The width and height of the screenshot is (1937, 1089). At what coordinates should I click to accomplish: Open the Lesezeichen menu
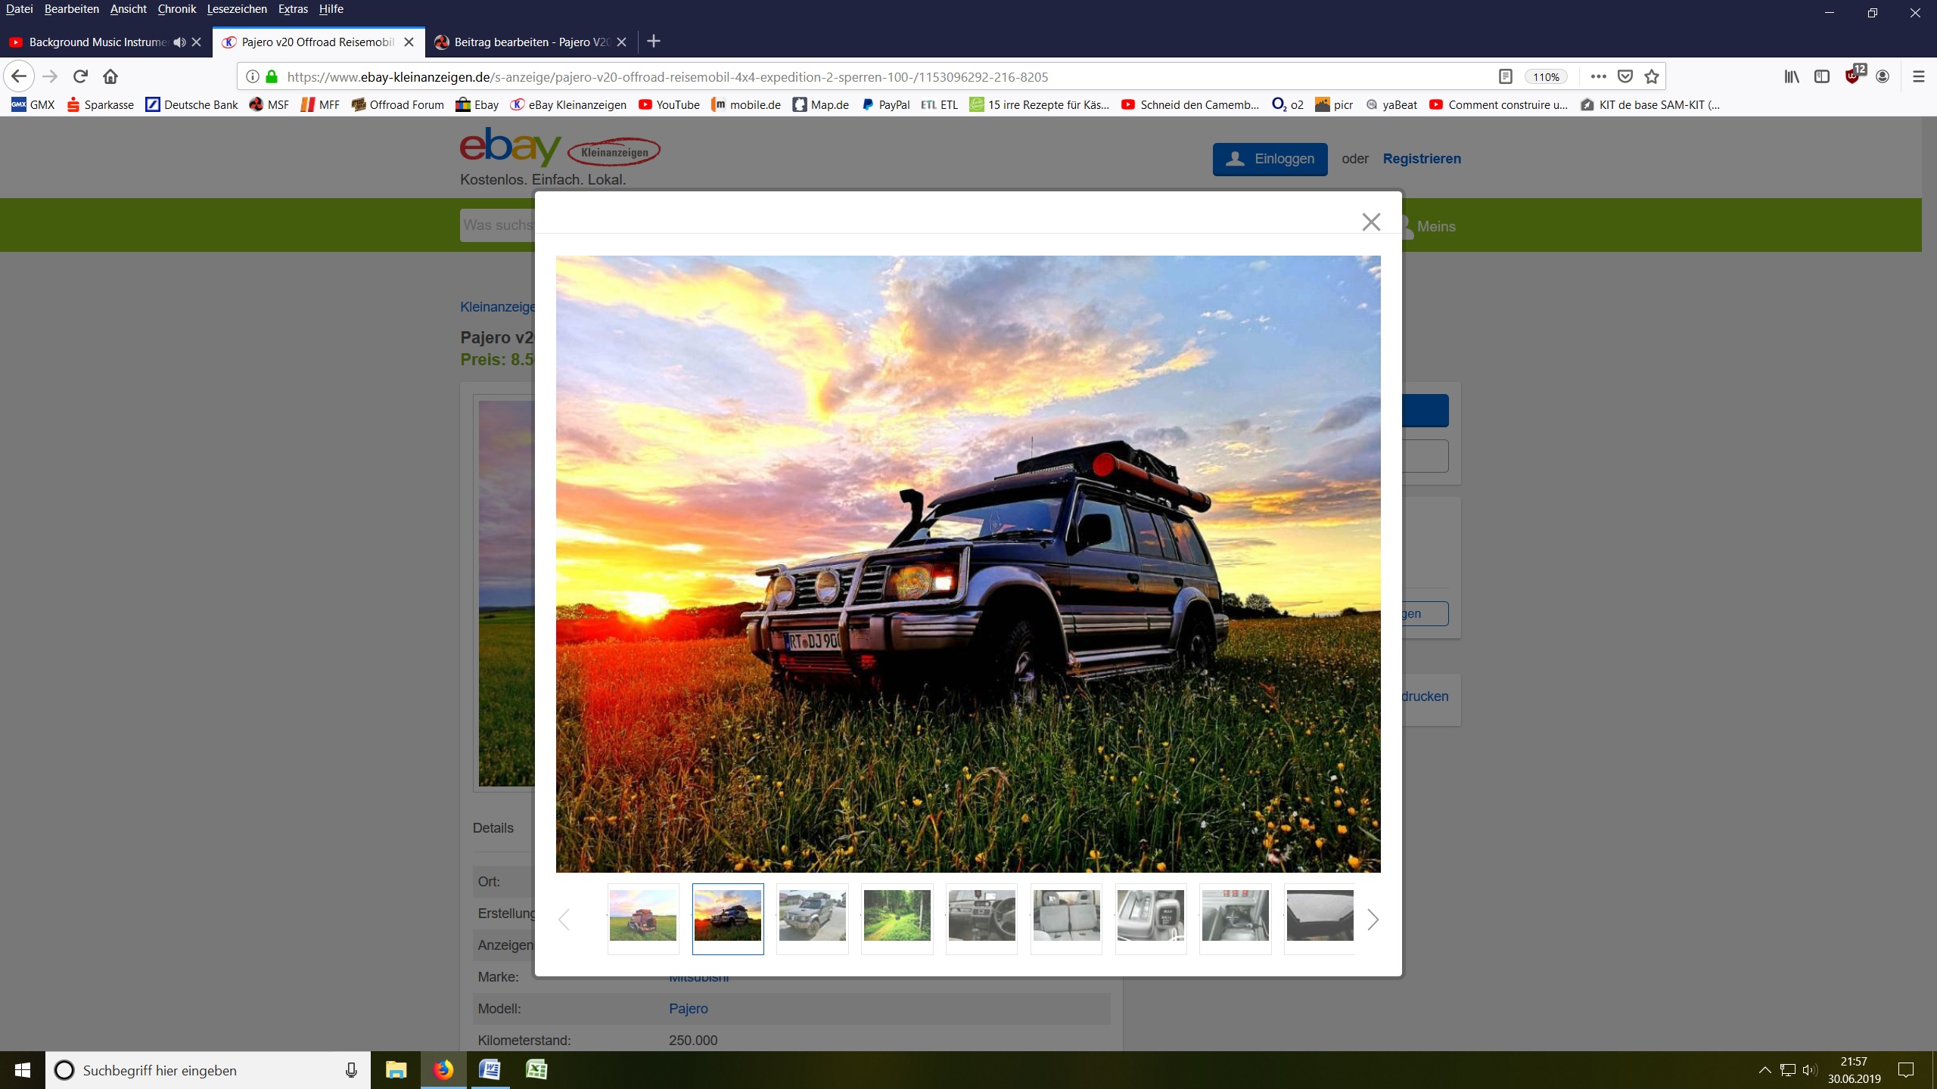pyautogui.click(x=236, y=9)
